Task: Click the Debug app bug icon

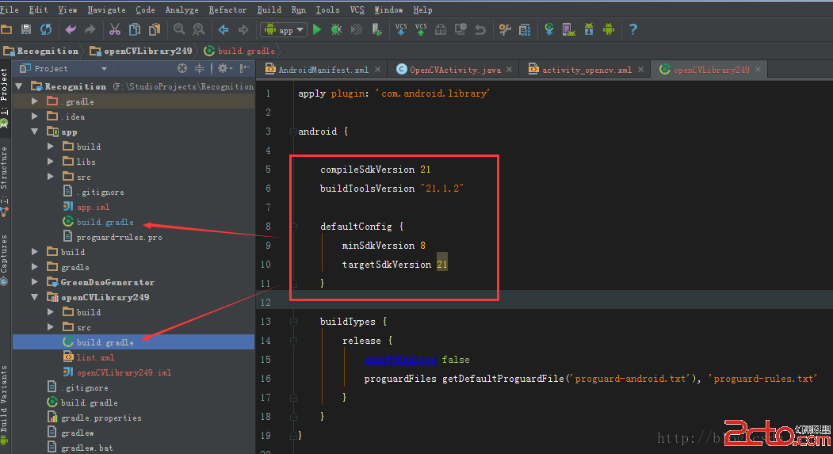Action: [337, 30]
